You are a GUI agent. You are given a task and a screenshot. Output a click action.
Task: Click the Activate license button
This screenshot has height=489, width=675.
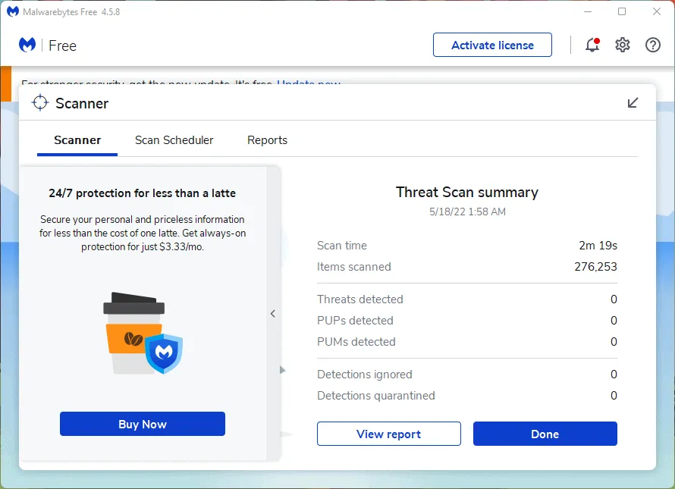(492, 45)
